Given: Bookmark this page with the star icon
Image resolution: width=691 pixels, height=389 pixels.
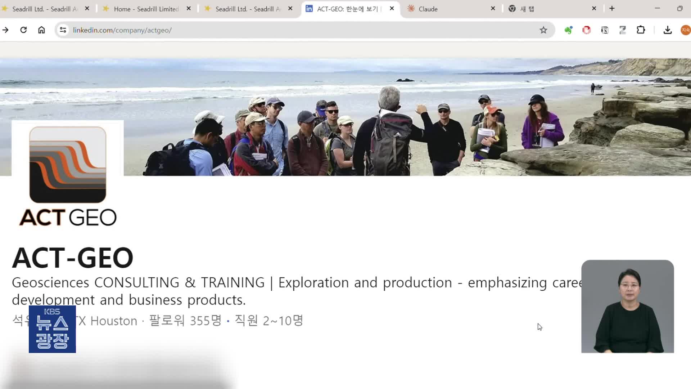Looking at the screenshot, I should (543, 30).
